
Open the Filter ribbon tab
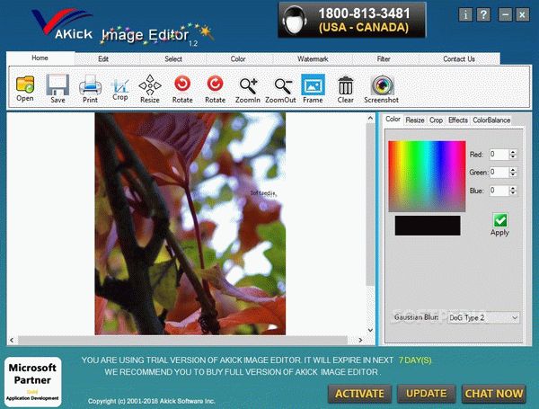click(x=384, y=58)
